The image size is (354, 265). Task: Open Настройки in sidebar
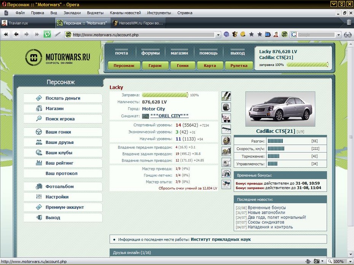coord(63,197)
